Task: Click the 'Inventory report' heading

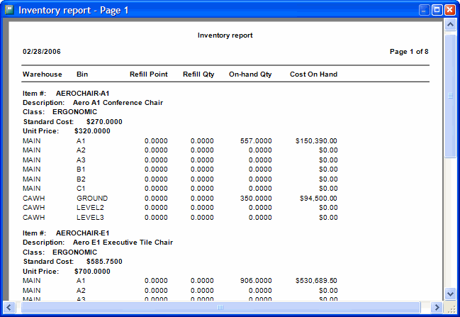Action: [225, 35]
